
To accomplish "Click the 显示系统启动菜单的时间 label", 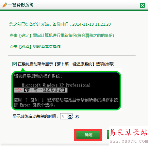I will pyautogui.click(x=34, y=116).
